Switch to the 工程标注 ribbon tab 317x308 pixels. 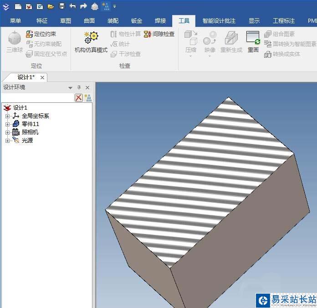284,20
